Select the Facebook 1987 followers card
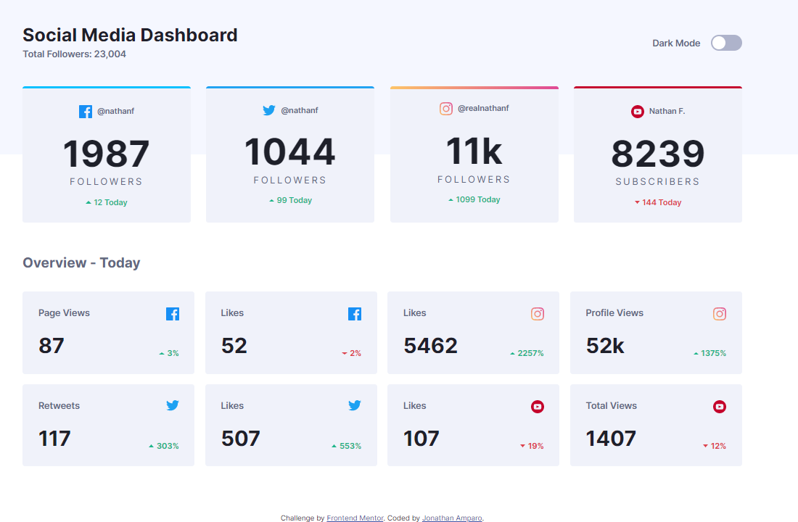 (107, 155)
